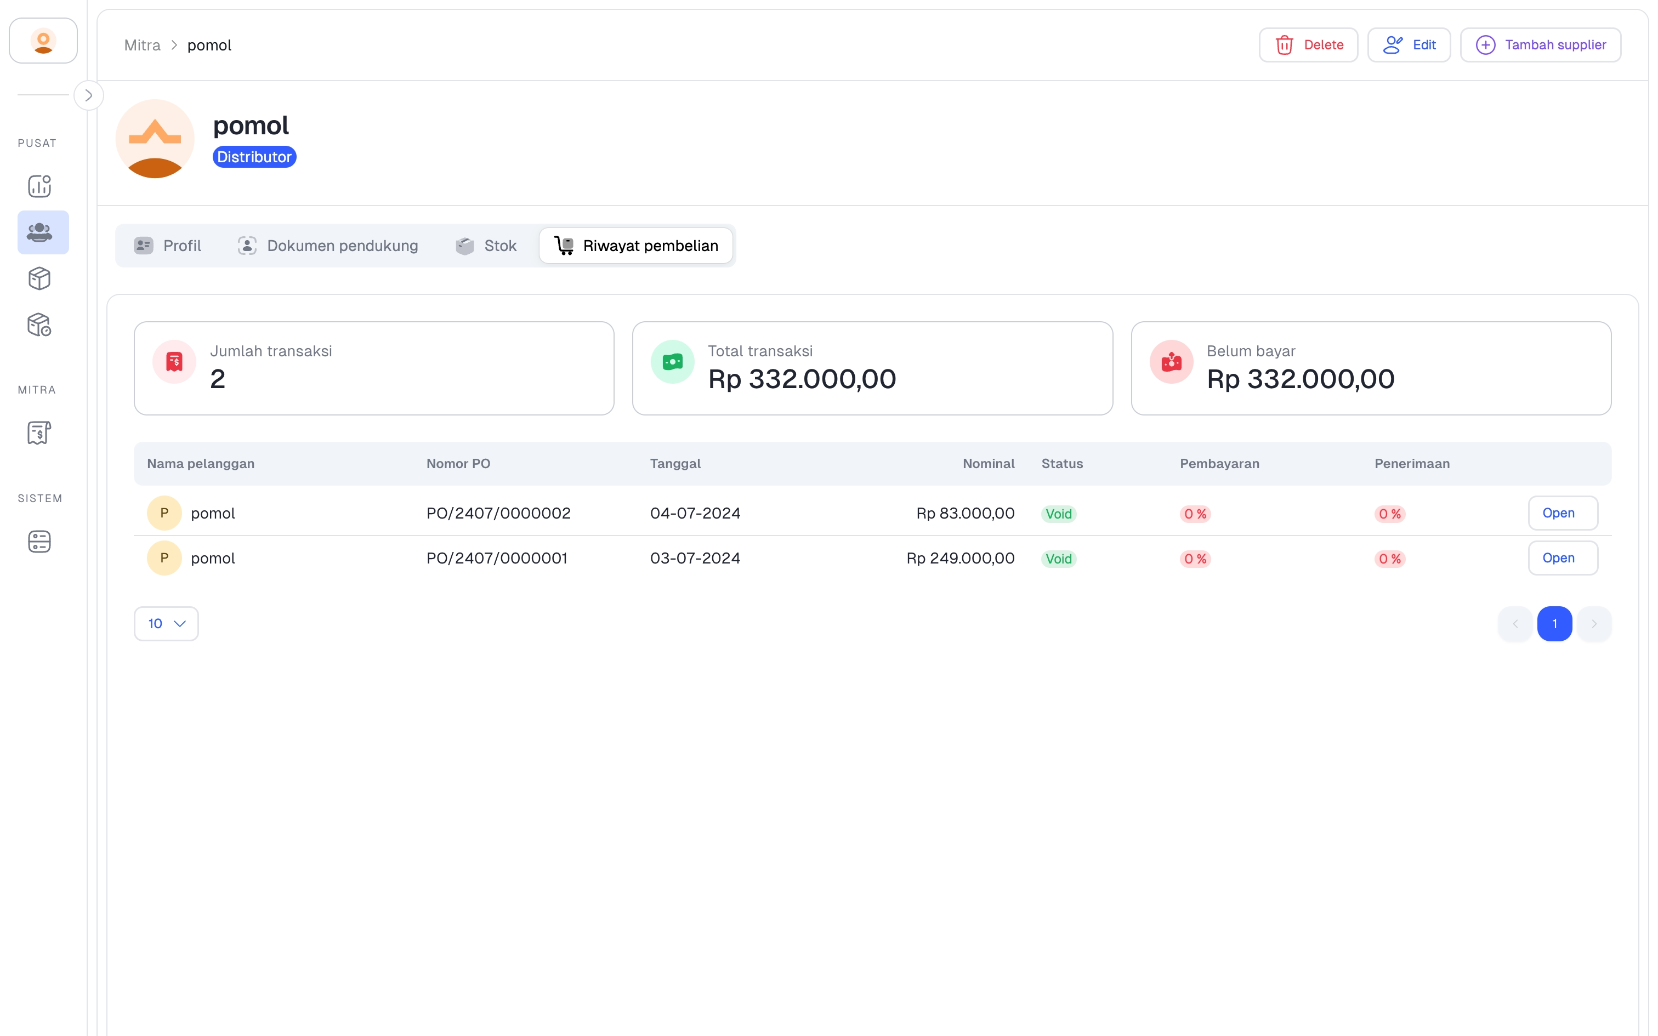Click the Jumlah transaksi receipt icon
The image size is (1658, 1036).
(x=174, y=362)
